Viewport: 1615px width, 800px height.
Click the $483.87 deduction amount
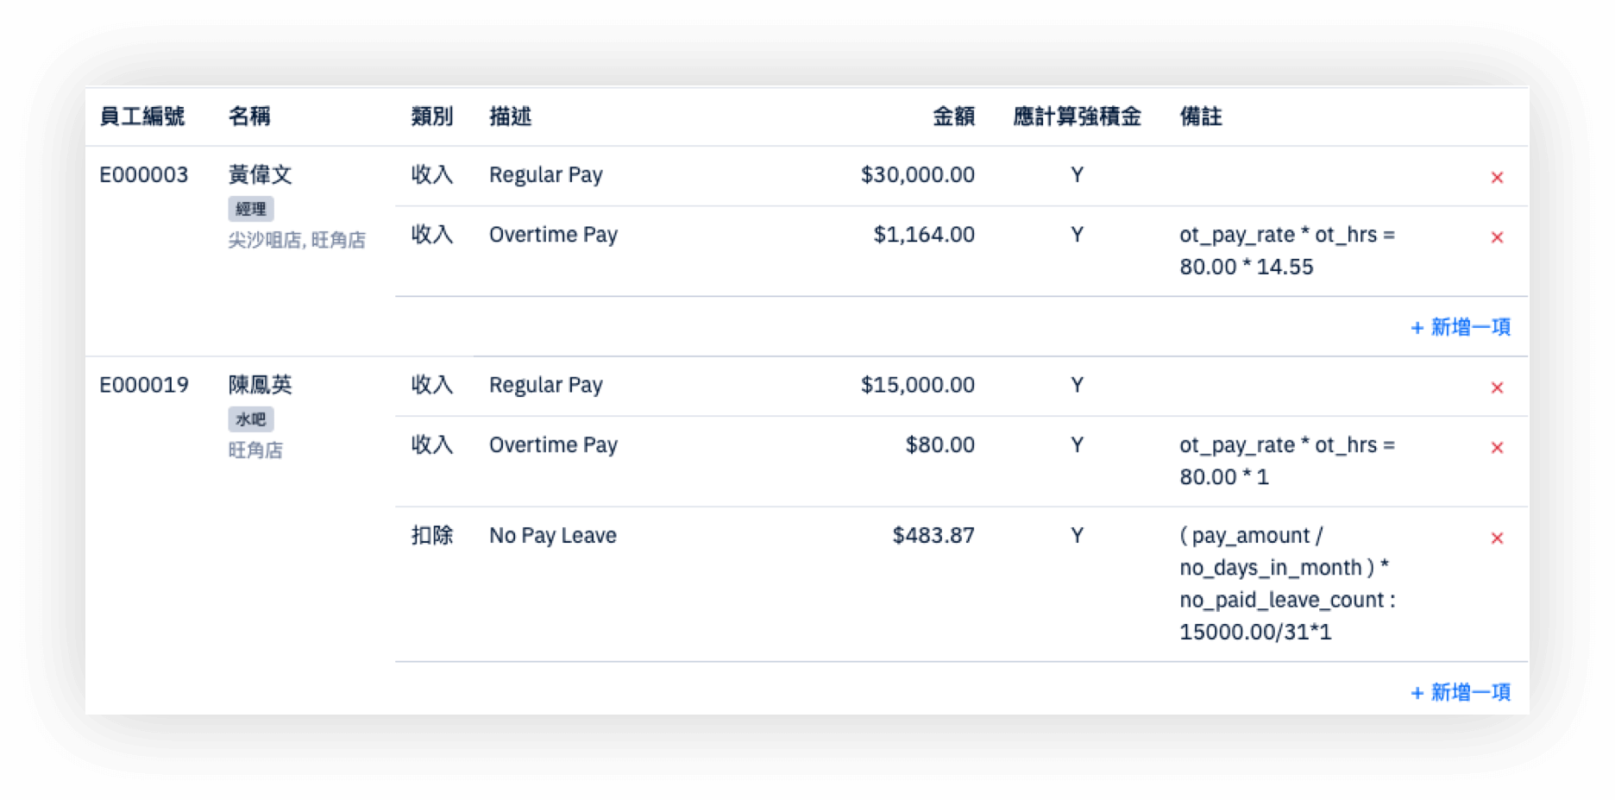[933, 536]
